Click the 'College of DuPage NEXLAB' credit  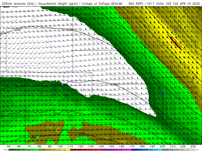coord(102,4)
